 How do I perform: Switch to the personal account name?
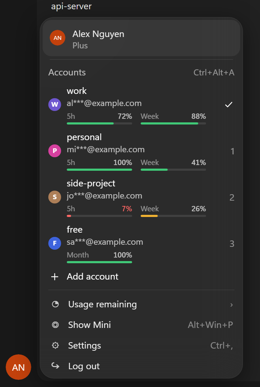[x=84, y=137]
